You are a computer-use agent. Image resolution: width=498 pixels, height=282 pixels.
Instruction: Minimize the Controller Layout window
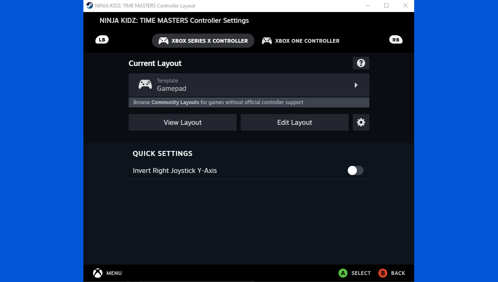pos(367,6)
